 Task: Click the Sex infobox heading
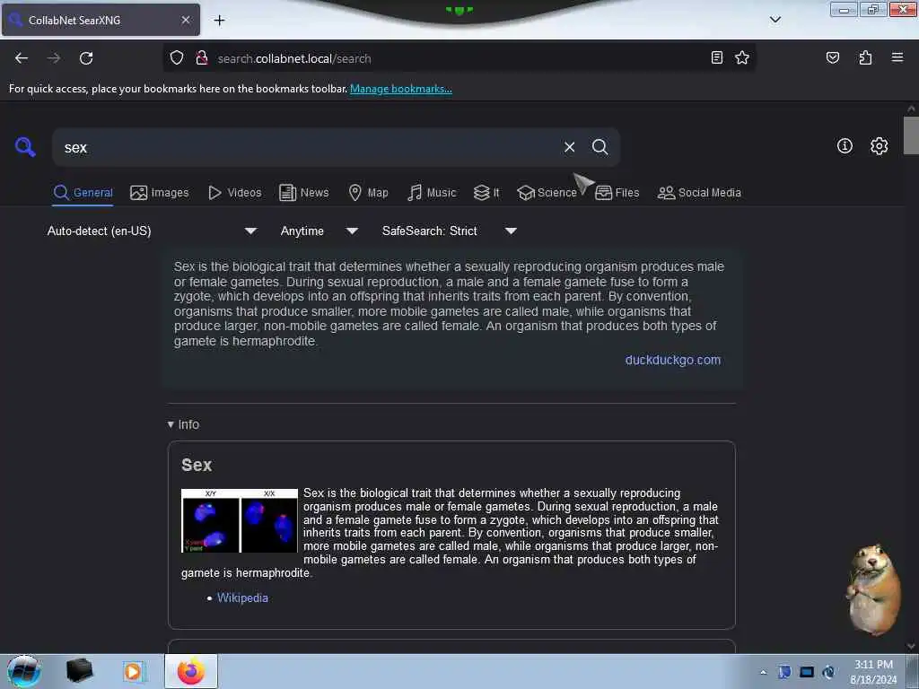point(197,465)
